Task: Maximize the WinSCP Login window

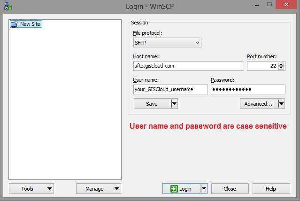Action: pos(269,5)
